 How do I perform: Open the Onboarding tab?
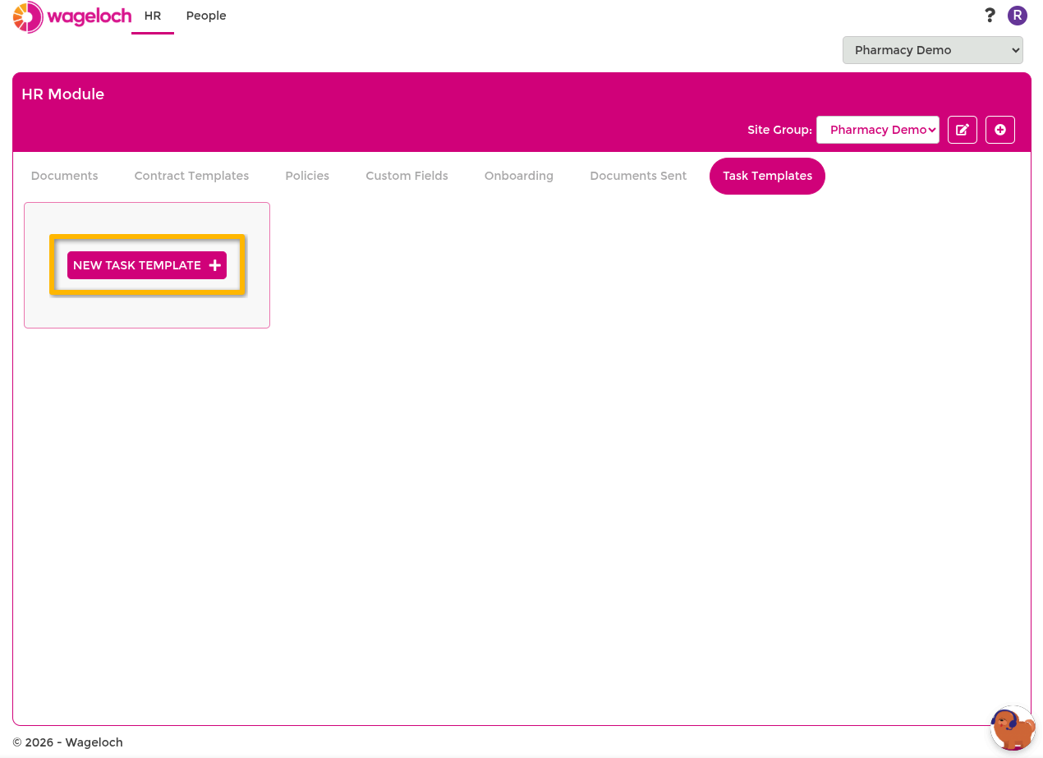tap(519, 176)
